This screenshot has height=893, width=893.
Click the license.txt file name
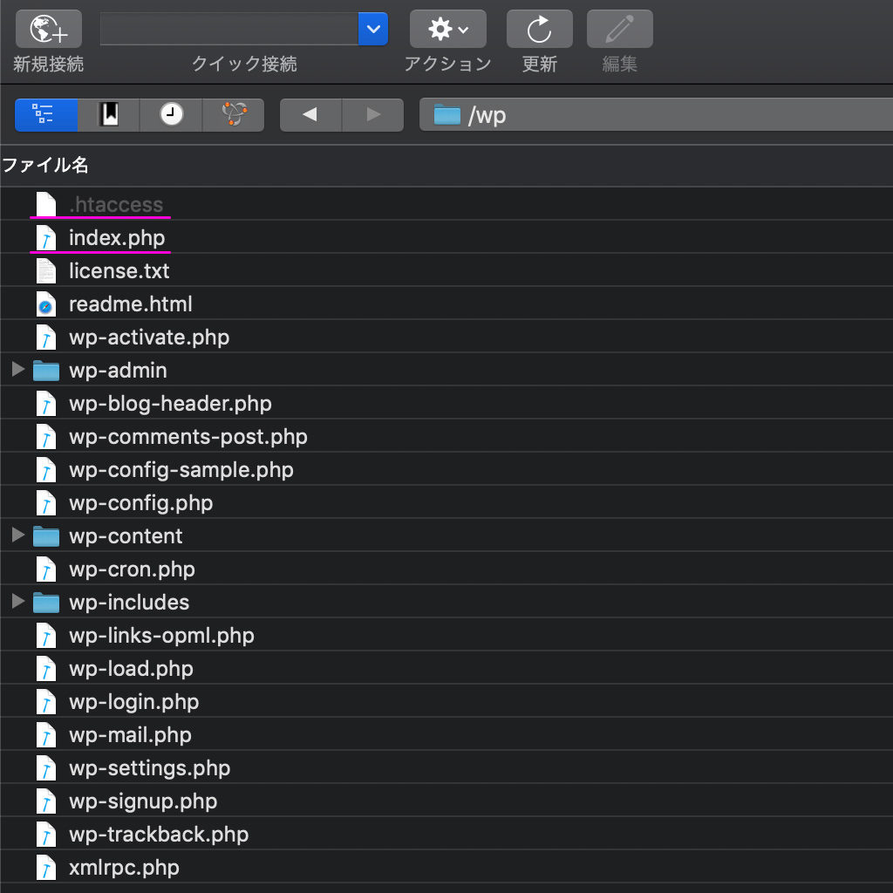pyautogui.click(x=119, y=270)
